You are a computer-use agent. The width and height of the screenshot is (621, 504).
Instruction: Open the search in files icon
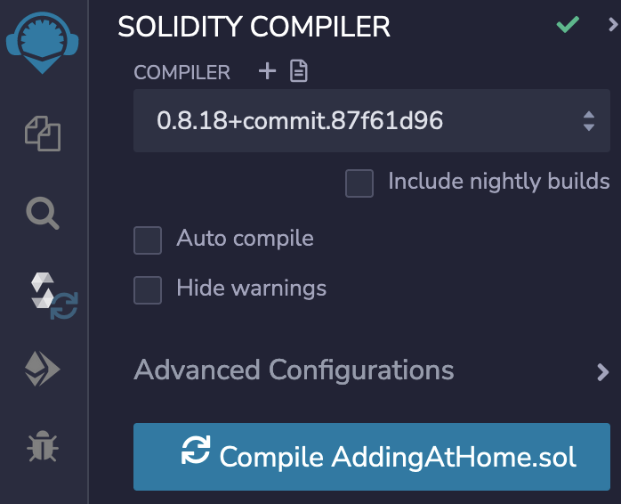click(x=43, y=213)
